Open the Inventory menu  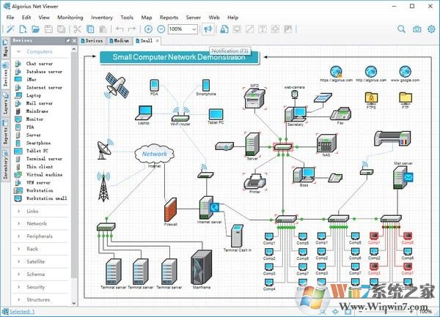102,18
